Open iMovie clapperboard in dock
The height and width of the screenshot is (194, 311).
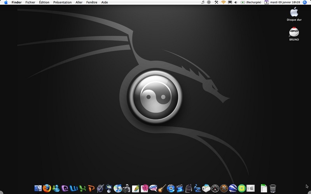click(180, 188)
